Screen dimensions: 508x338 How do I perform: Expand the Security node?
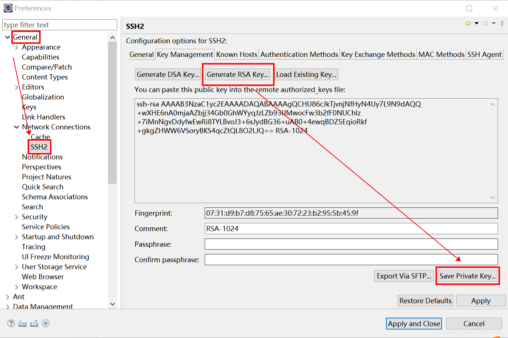coord(16,217)
